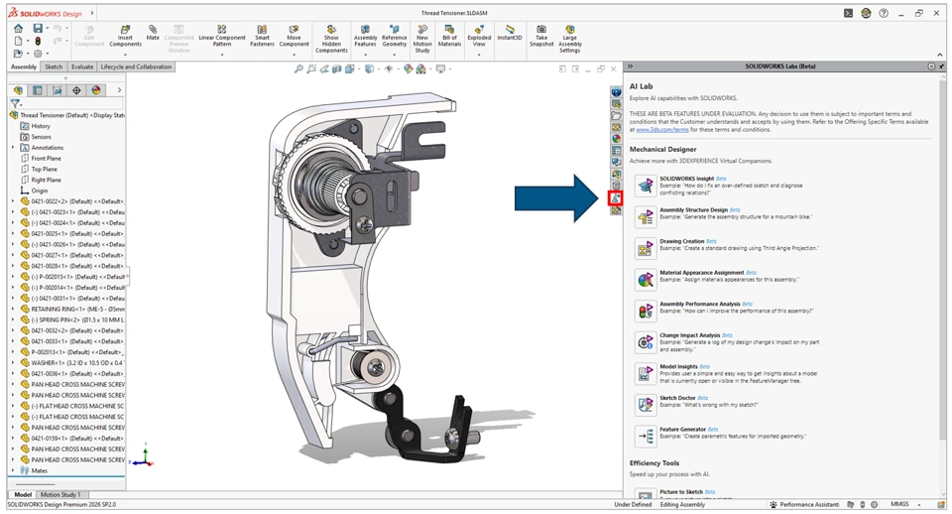Click the Mate tool
Image resolution: width=952 pixels, height=514 pixels.
click(153, 33)
